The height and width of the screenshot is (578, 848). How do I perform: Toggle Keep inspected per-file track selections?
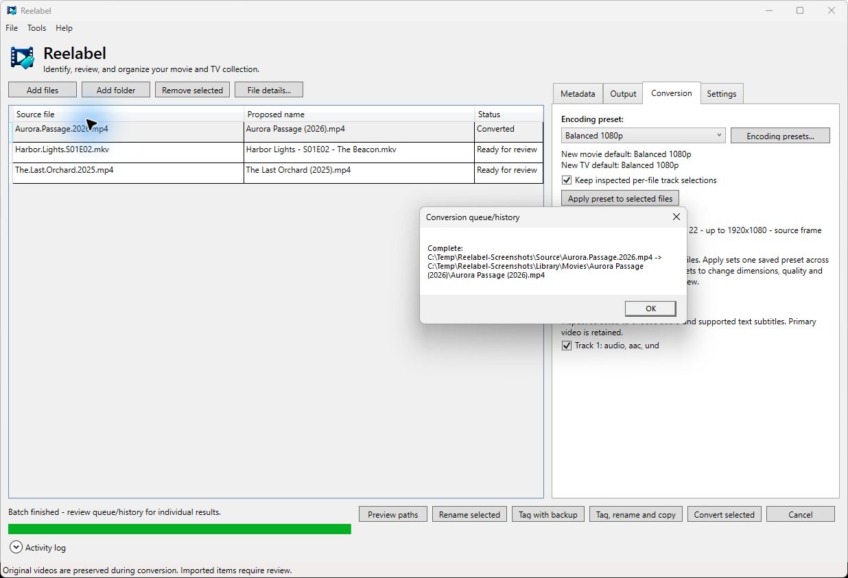coord(567,180)
